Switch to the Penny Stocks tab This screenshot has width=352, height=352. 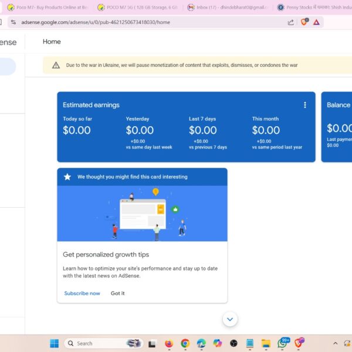click(x=314, y=8)
